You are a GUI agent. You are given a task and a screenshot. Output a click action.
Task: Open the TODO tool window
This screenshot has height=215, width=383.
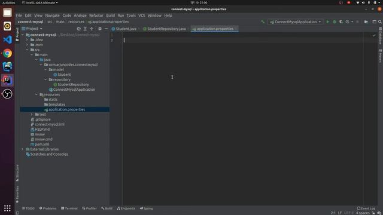[28, 208]
